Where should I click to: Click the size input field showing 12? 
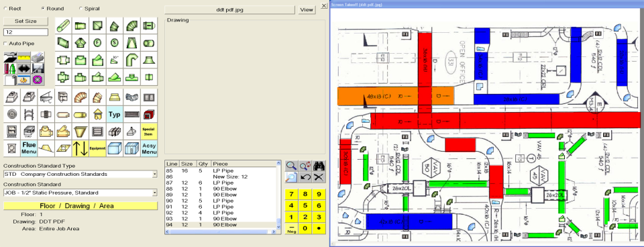[25, 32]
